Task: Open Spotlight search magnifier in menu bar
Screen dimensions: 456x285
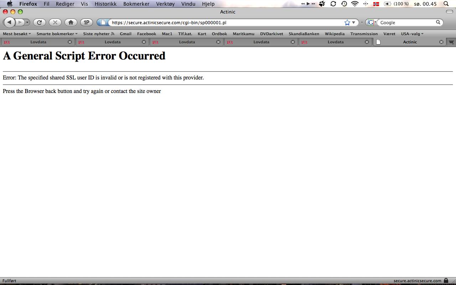Action: tap(446, 4)
